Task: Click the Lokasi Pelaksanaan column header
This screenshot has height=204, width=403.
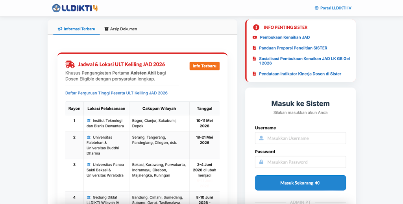Action: click(x=106, y=108)
